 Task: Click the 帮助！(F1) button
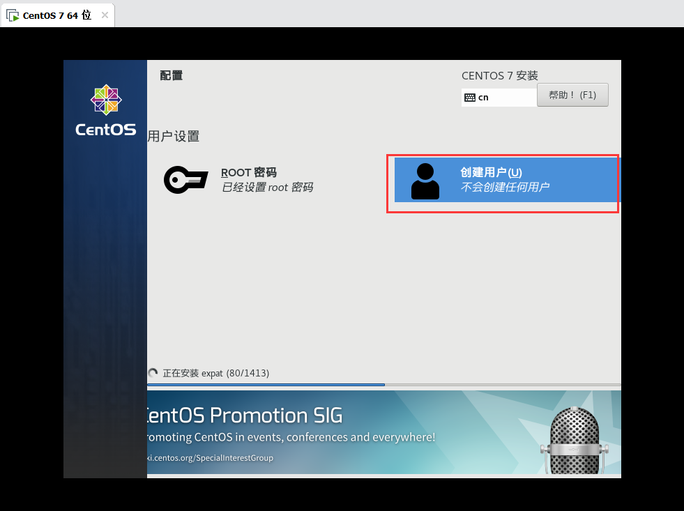pos(572,95)
